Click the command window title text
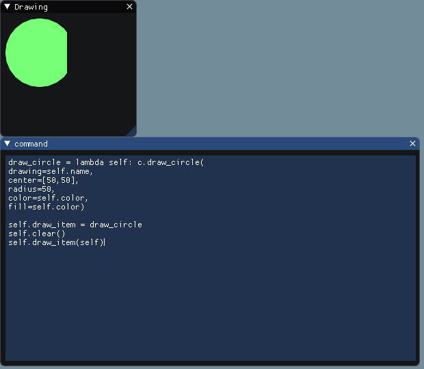This screenshot has height=369, width=424. [31, 144]
